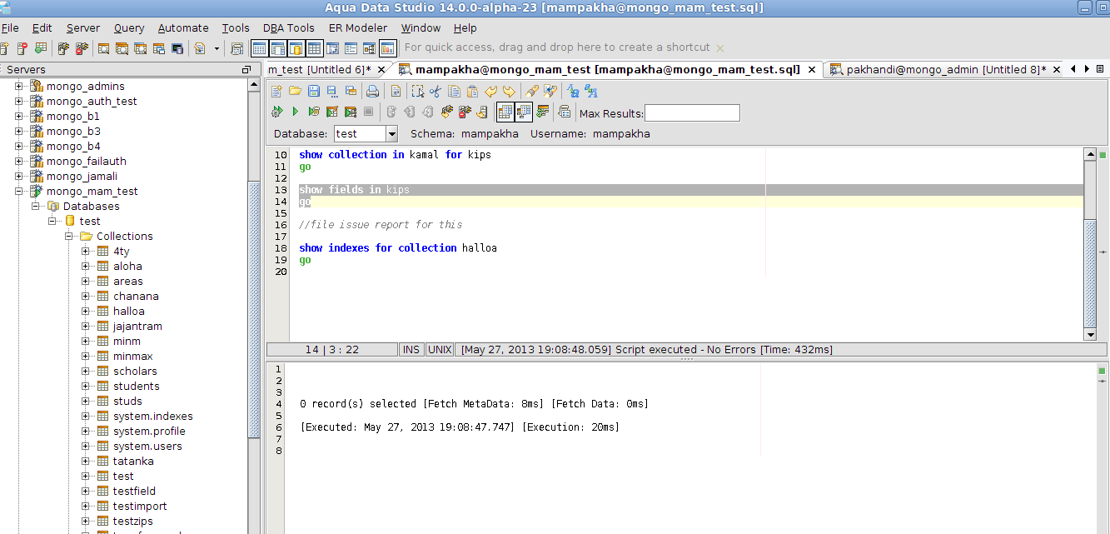
Task: Toggle the database cylinder view button in main toolbar
Action: (296, 48)
